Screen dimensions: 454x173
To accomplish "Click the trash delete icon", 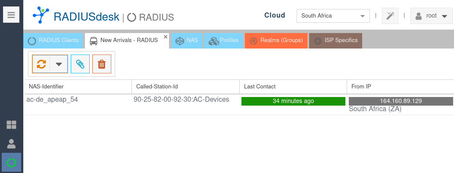I will tap(102, 64).
